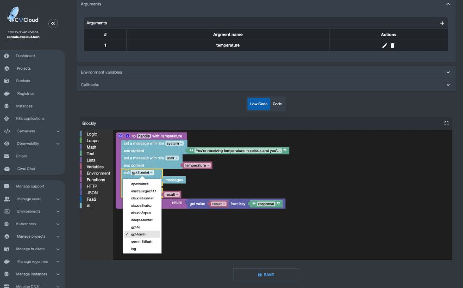Viewport: 463px width, 288px height.
Task: Switch editor to Low Code mode
Action: tap(259, 104)
